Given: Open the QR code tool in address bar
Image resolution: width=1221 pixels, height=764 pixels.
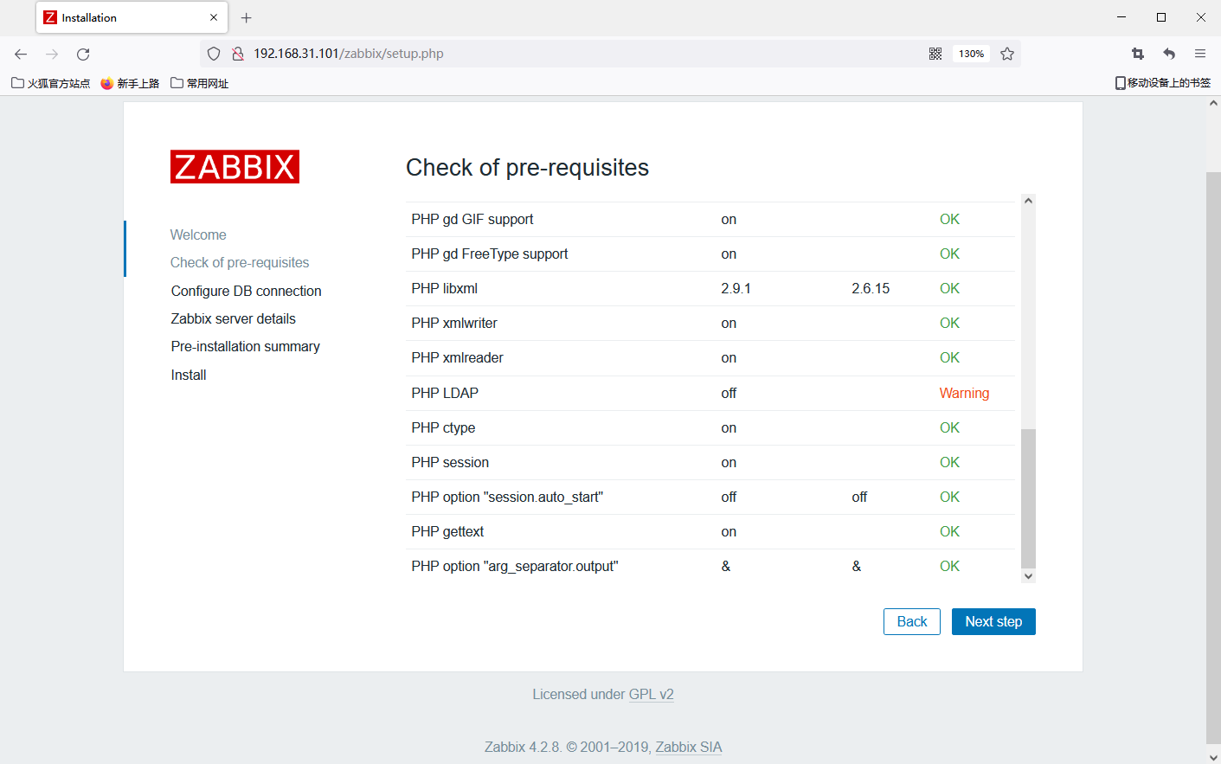Looking at the screenshot, I should (935, 54).
